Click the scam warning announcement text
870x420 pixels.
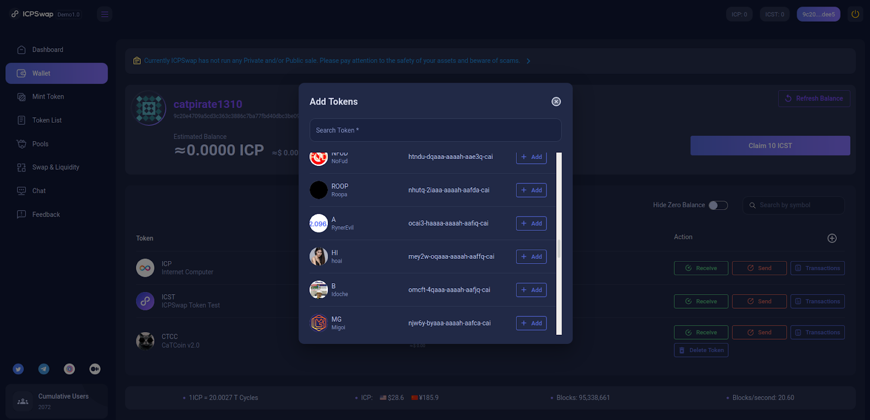[x=332, y=61]
